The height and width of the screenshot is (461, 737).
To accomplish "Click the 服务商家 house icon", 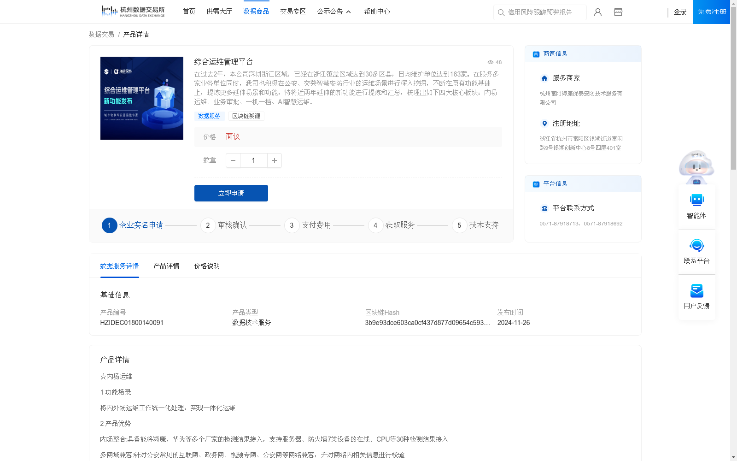I will click(x=544, y=78).
